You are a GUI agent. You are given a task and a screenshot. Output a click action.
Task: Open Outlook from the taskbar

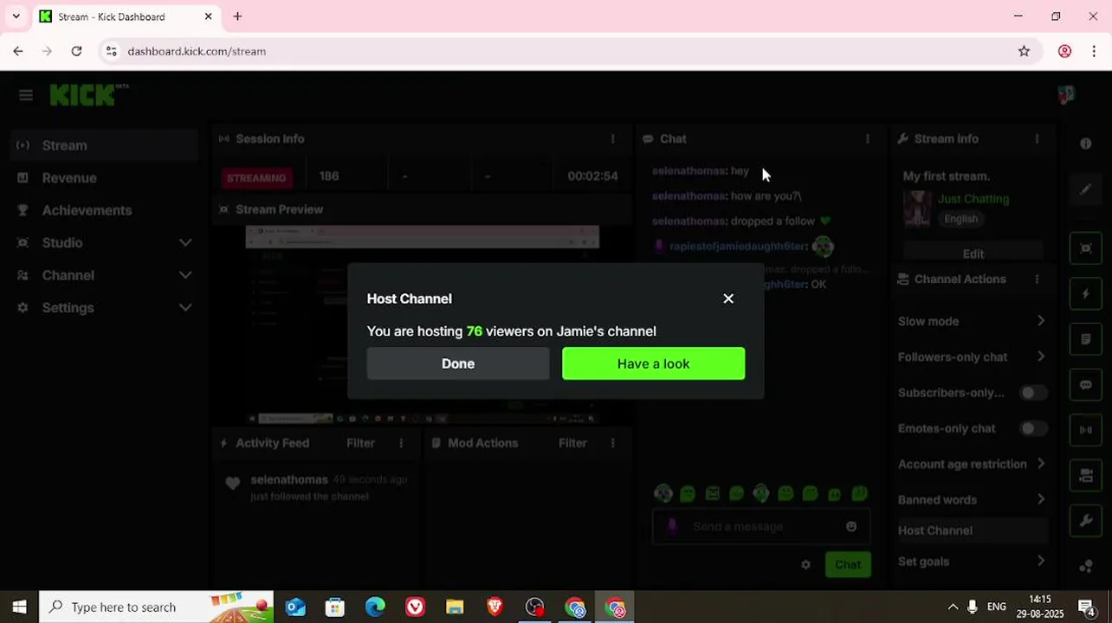tap(295, 607)
